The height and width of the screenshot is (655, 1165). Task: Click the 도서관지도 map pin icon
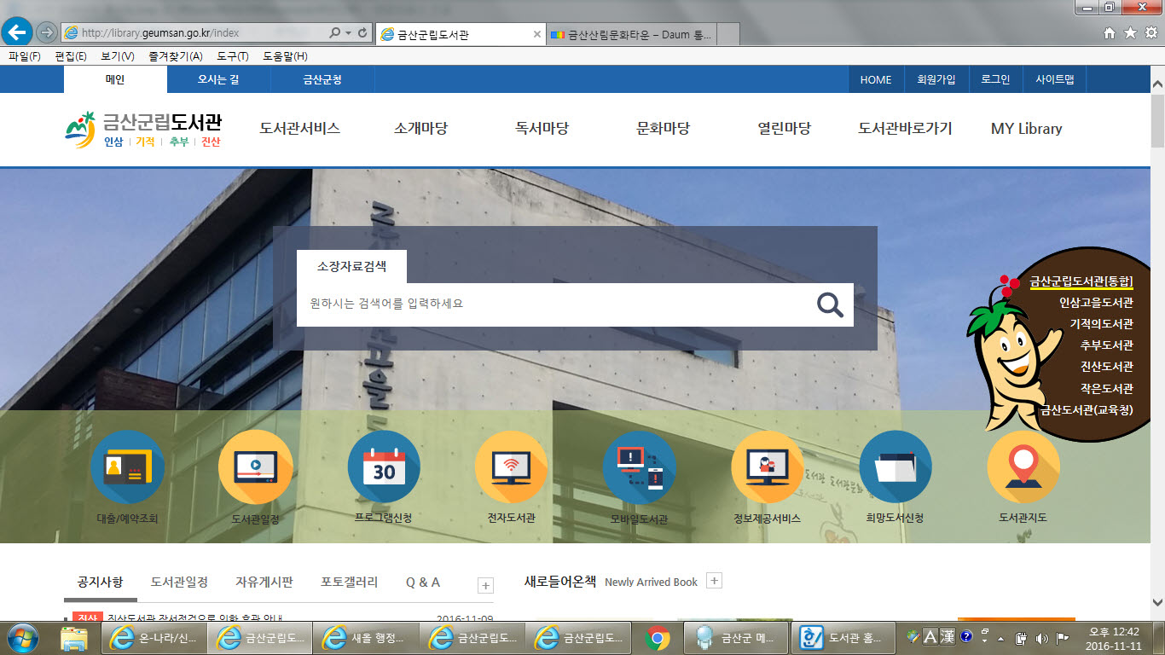[x=1023, y=467]
